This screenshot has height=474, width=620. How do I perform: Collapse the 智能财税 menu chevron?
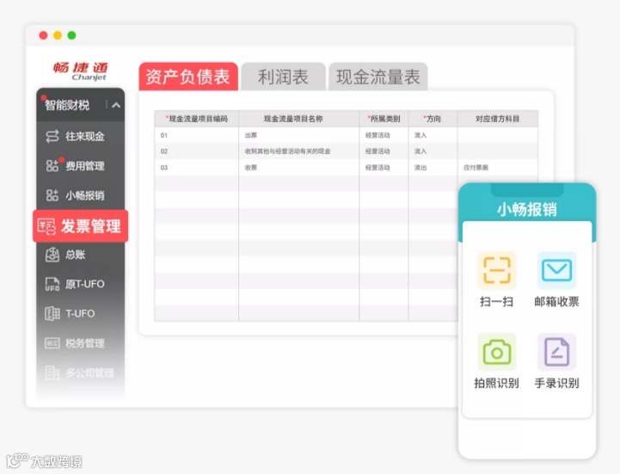point(116,105)
